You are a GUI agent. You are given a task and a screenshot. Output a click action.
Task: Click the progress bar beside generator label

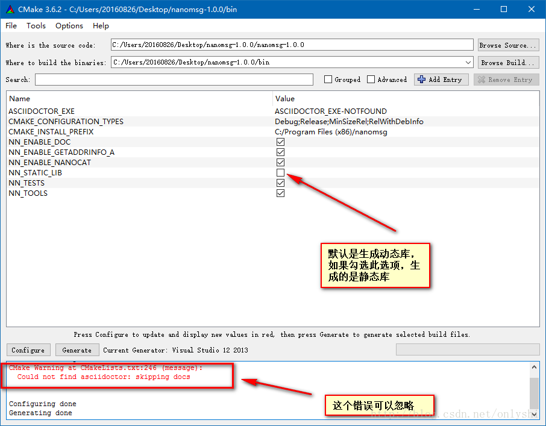[468, 350]
